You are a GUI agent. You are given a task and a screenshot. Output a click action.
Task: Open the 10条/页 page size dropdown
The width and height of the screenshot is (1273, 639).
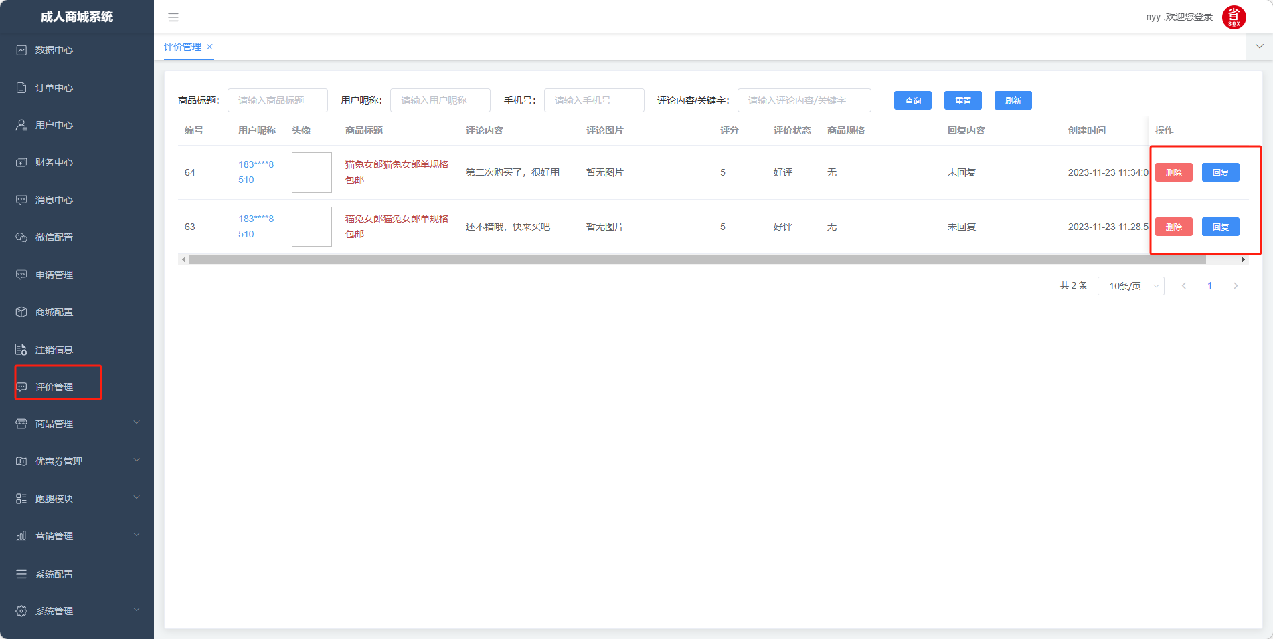pyautogui.click(x=1130, y=286)
